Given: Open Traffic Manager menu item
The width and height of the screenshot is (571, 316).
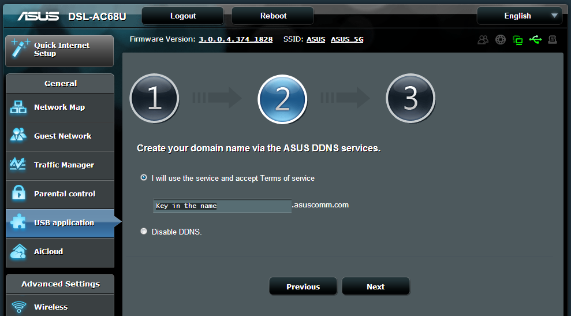Looking at the screenshot, I should (60, 165).
